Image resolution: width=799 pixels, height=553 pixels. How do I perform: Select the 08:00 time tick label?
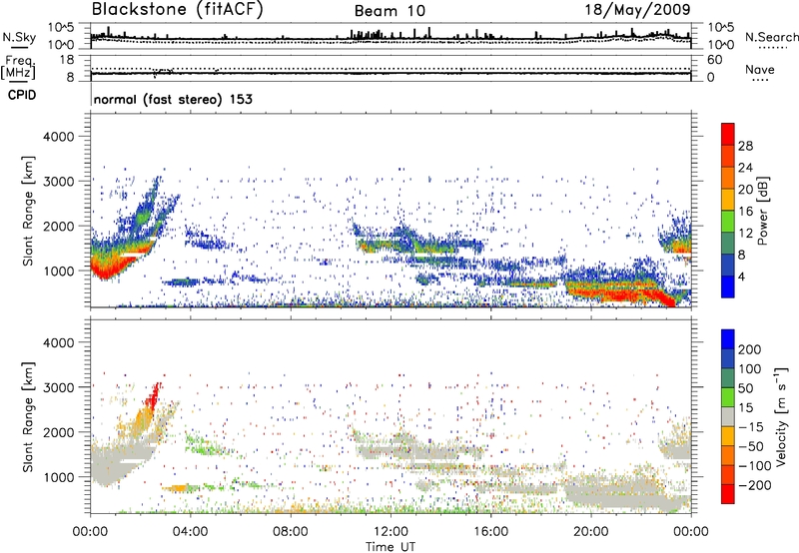pos(290,532)
